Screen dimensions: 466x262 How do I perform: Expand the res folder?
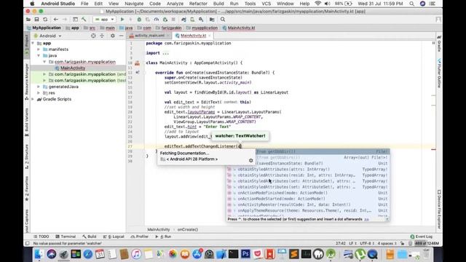(x=39, y=93)
